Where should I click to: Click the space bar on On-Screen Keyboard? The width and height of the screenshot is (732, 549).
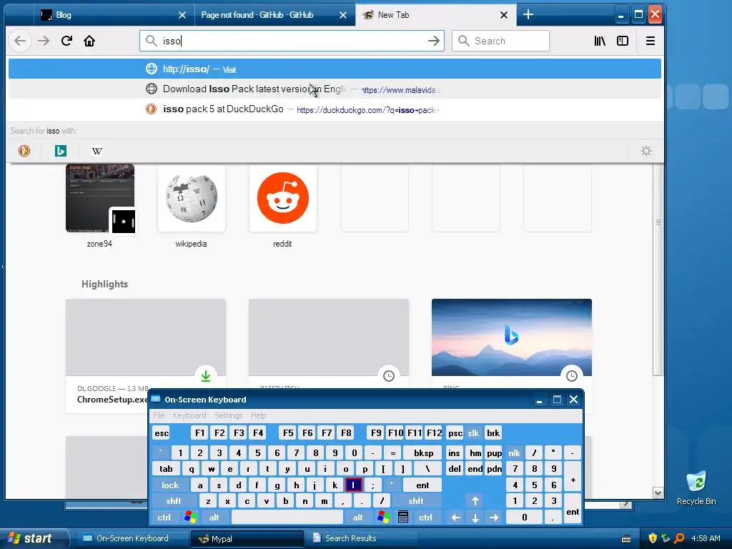tap(287, 518)
